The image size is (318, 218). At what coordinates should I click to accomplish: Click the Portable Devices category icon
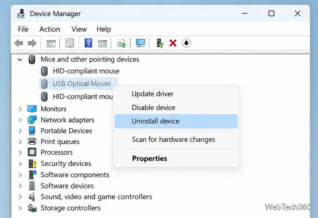pyautogui.click(x=32, y=131)
